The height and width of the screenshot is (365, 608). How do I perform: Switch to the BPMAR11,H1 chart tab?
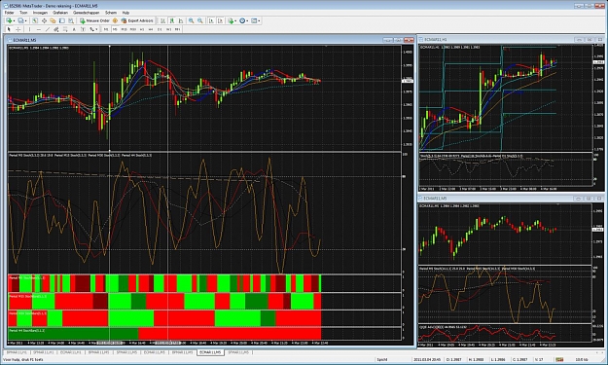(x=17, y=352)
